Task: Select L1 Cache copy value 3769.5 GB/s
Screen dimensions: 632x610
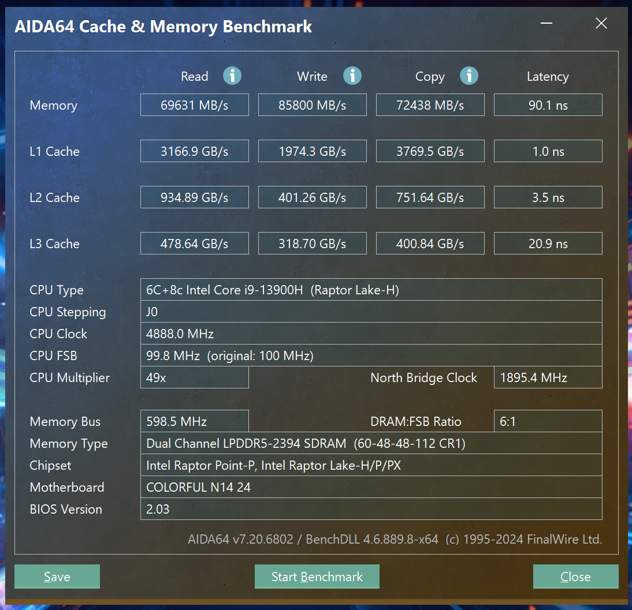Action: (430, 151)
